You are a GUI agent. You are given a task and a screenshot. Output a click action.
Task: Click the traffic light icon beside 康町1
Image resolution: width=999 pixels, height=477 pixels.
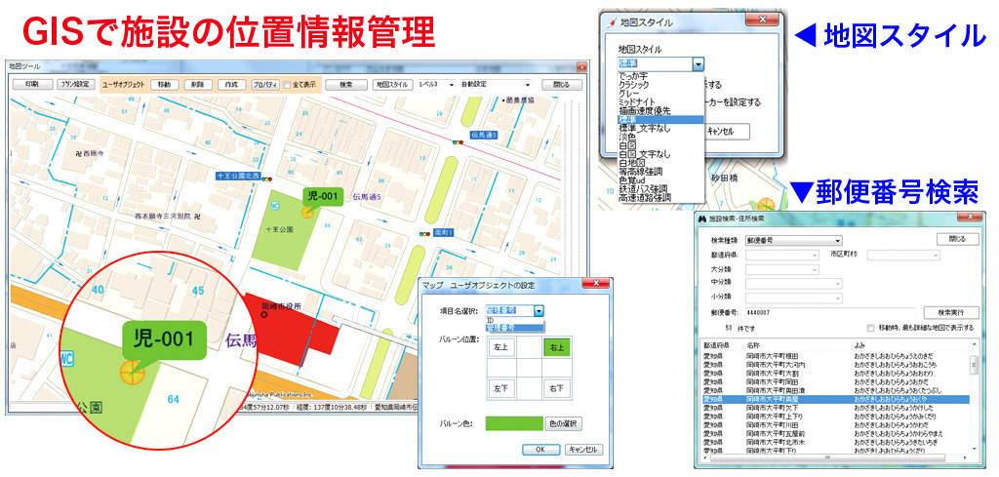click(x=424, y=234)
